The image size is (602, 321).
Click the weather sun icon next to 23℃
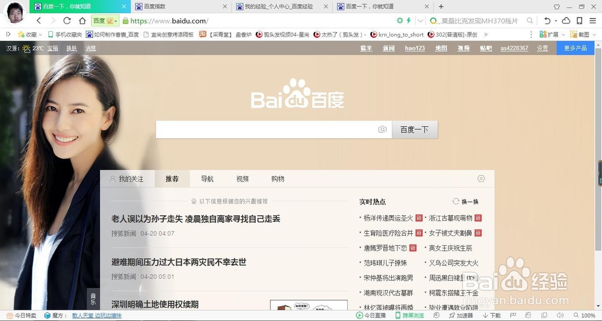point(26,48)
